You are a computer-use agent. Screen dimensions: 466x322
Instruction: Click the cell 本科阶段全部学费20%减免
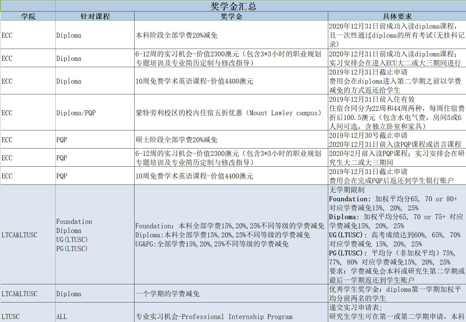231,35
